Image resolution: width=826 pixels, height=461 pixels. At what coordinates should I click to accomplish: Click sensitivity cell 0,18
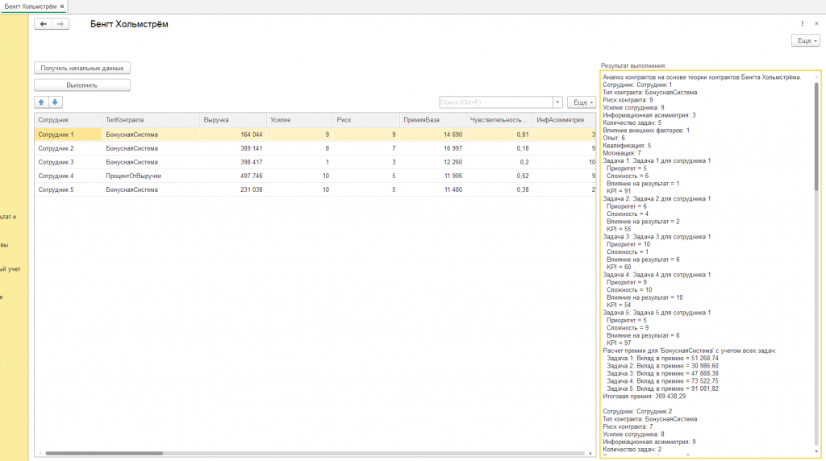pos(499,148)
